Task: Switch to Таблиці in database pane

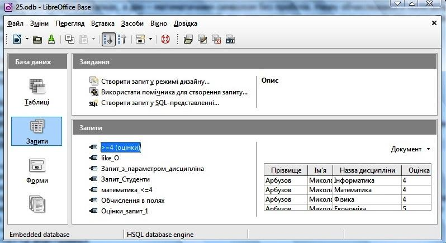Action: (37, 92)
